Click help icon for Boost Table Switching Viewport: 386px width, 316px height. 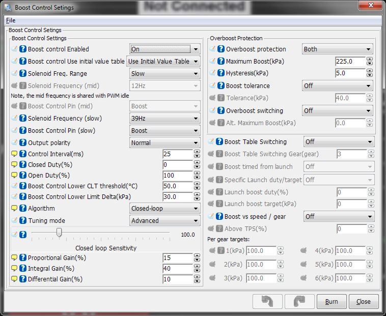click(x=219, y=142)
